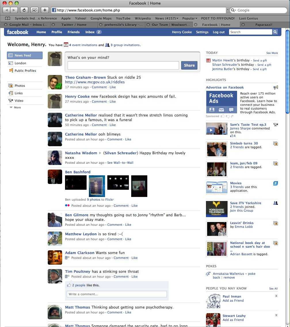
Task: Open the Links section in the sidebar
Action: (18, 93)
